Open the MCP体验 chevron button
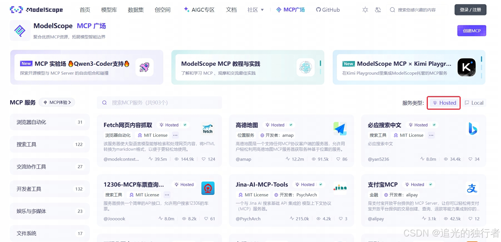Viewport: 501px width, 242px height. 57,102
